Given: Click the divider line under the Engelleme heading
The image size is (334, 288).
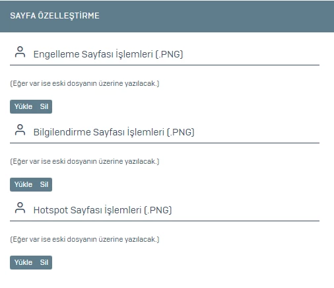Looking at the screenshot, I should pos(164,65).
